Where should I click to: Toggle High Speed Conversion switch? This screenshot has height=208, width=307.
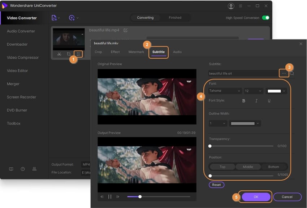click(266, 18)
